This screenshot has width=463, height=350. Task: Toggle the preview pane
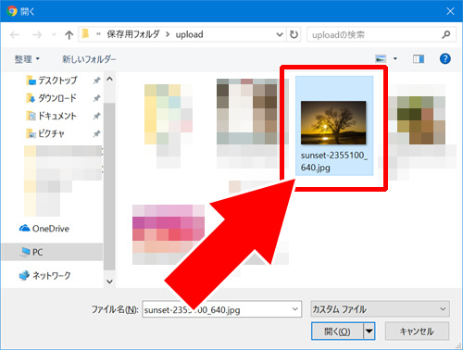(x=419, y=58)
